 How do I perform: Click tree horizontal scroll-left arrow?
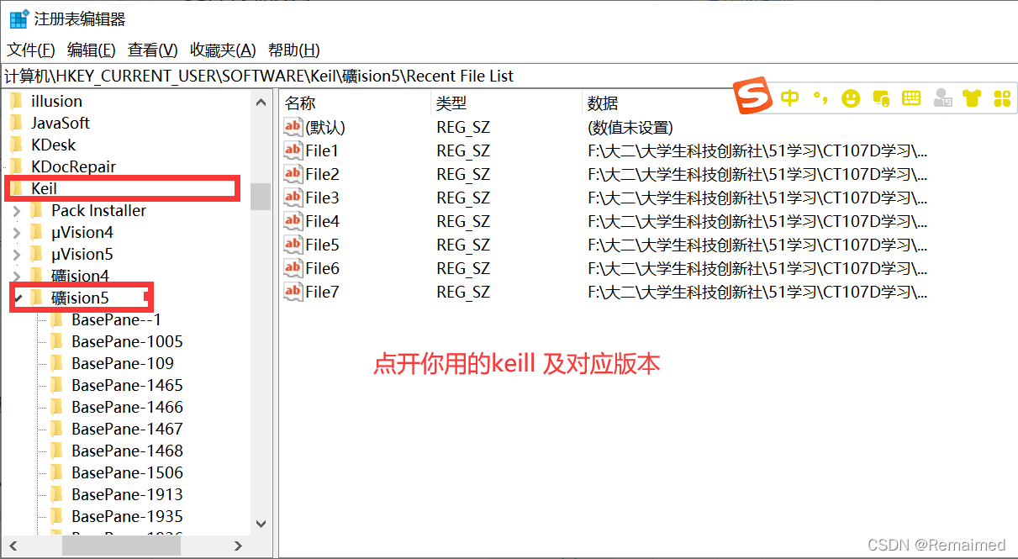[11, 545]
